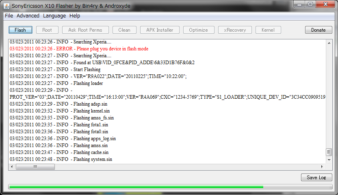Select the 'Flashing fota0.sin' log line
The width and height of the screenshot is (338, 195).
pos(59,132)
